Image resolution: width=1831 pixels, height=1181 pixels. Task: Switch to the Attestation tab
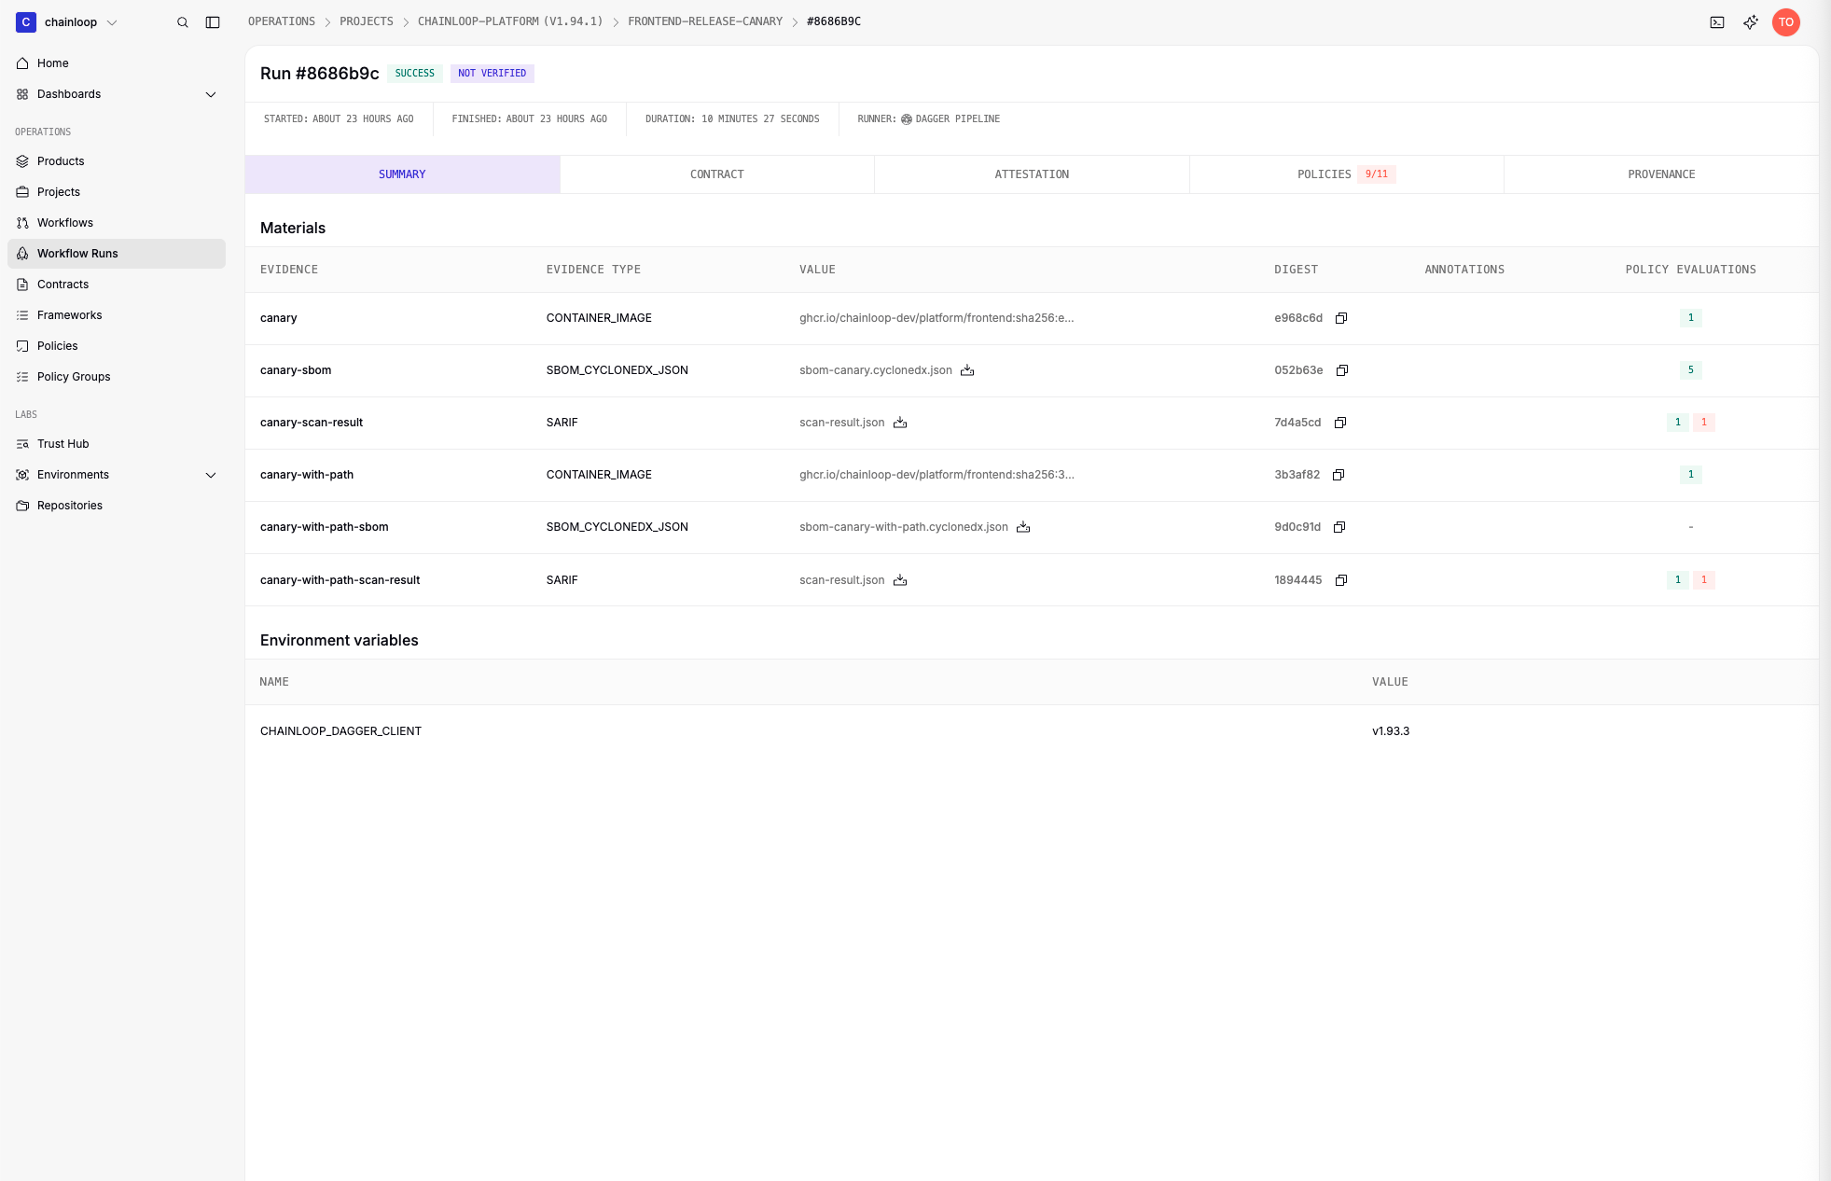coord(1032,174)
